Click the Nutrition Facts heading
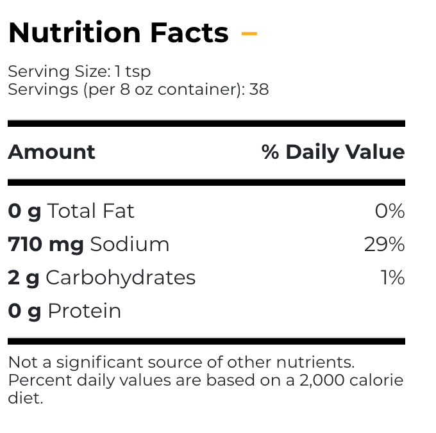The image size is (436, 433). [119, 33]
